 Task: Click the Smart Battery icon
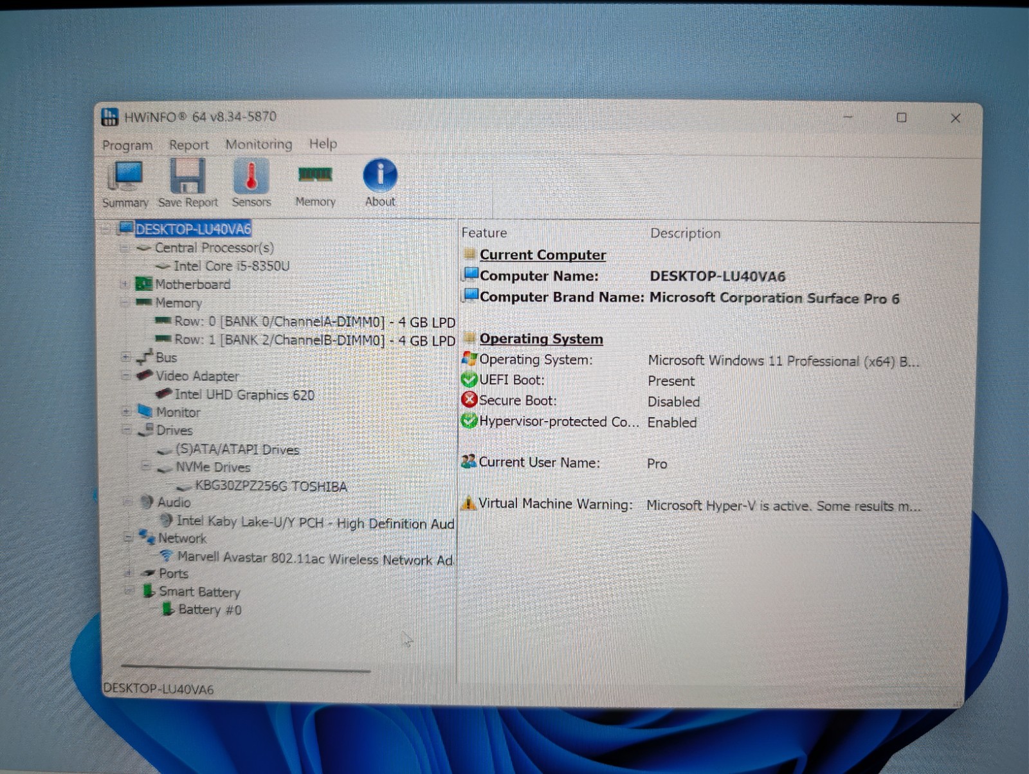coord(149,591)
